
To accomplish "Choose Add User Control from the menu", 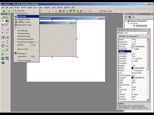I will [27, 22].
